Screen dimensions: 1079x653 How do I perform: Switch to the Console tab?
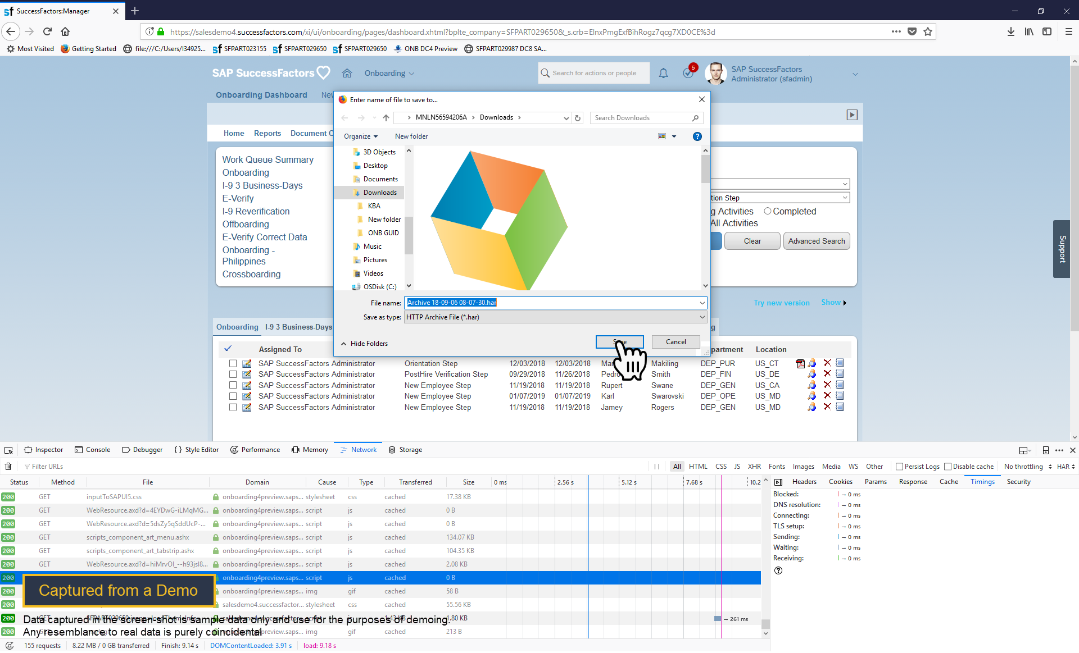point(93,450)
